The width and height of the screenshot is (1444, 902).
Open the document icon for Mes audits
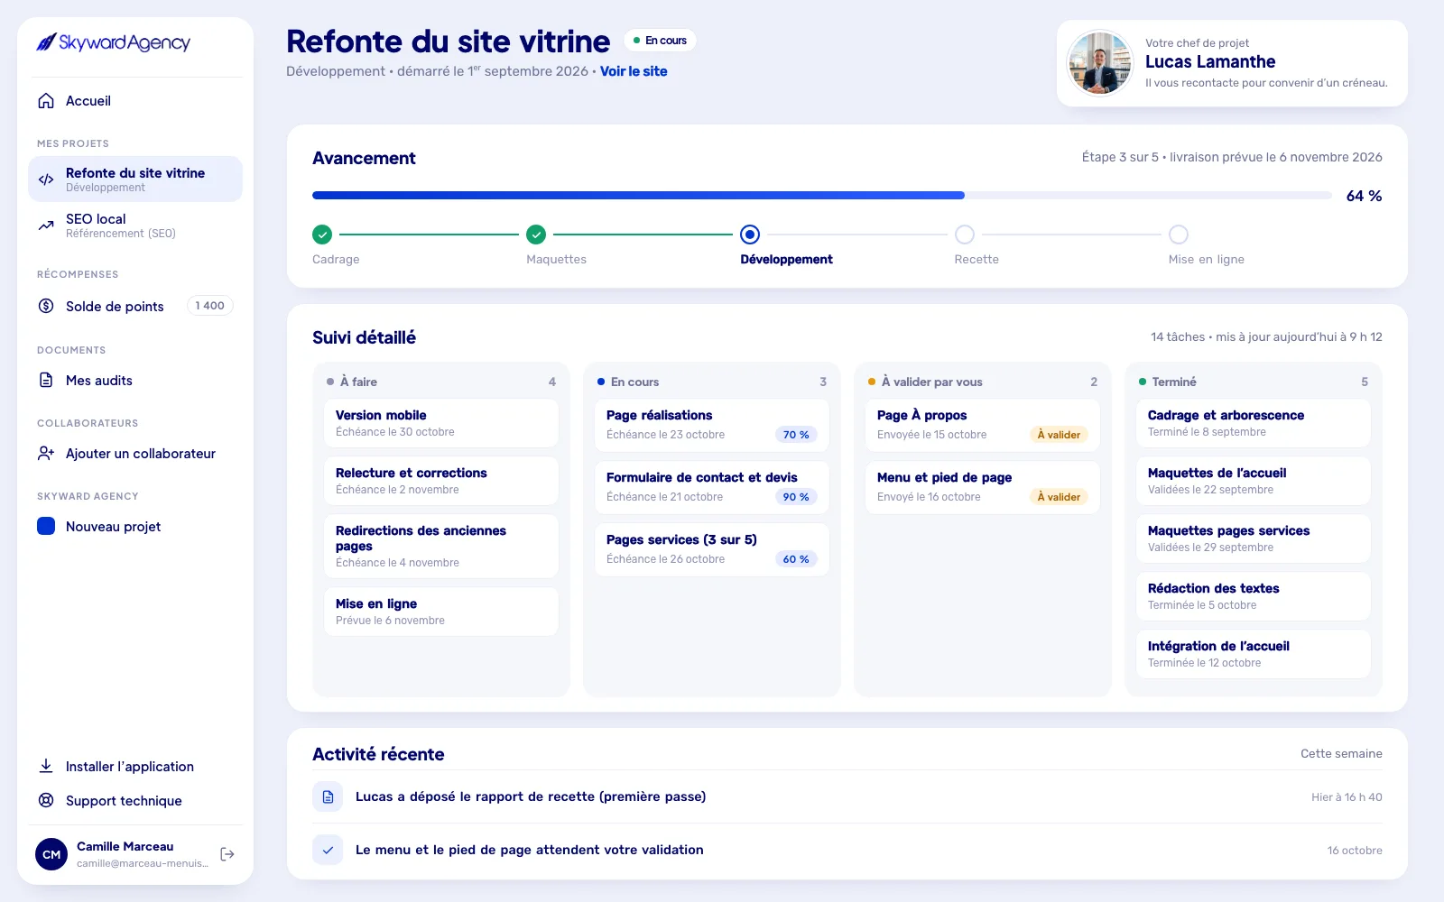point(46,380)
